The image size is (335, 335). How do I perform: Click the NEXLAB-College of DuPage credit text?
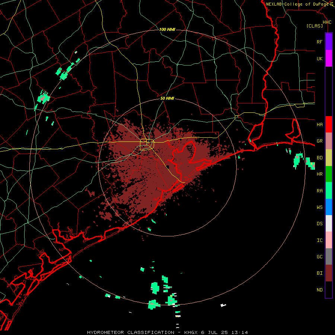tap(297, 4)
